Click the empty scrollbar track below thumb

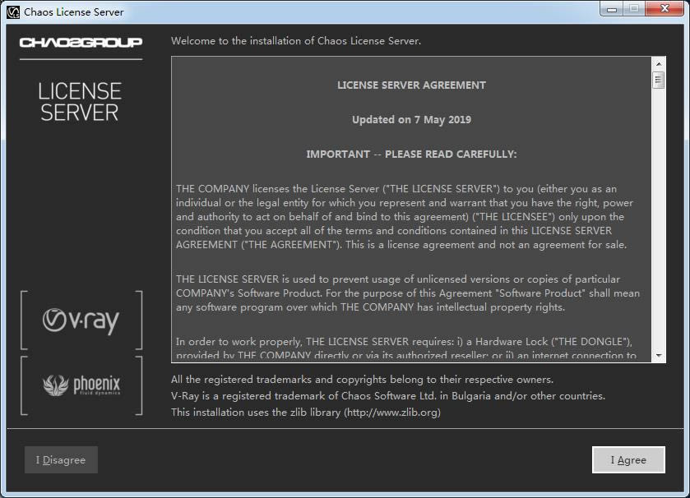[x=659, y=219]
